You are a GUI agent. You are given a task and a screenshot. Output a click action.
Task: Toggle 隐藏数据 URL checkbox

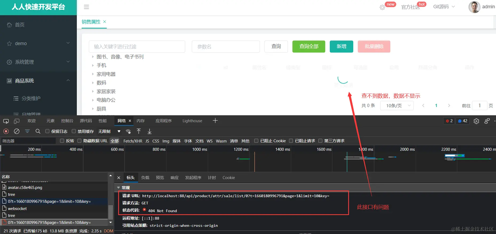(79, 141)
